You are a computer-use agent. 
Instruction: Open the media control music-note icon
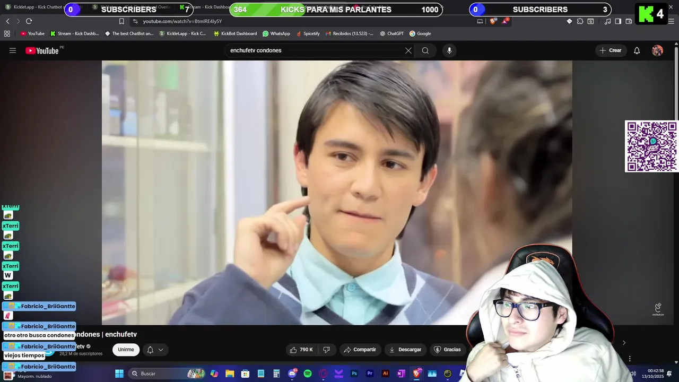pos(608,21)
